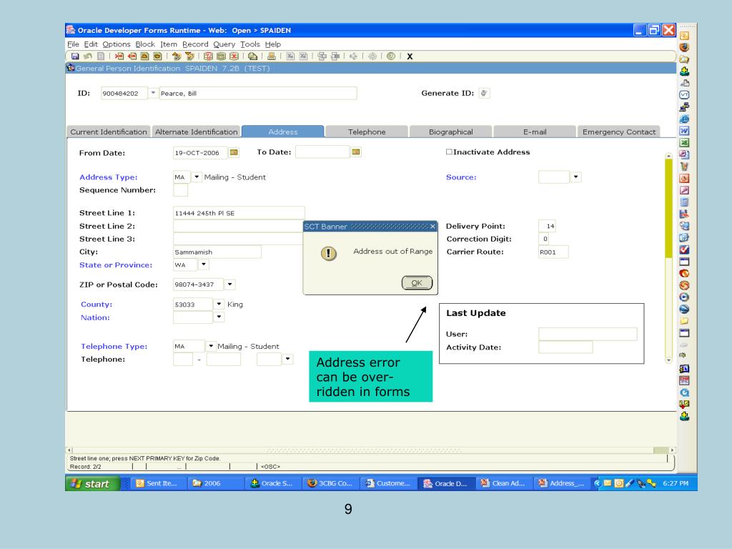Screen dimensions: 732x549
Task: Click the Street Line 2 field
Action: (239, 226)
